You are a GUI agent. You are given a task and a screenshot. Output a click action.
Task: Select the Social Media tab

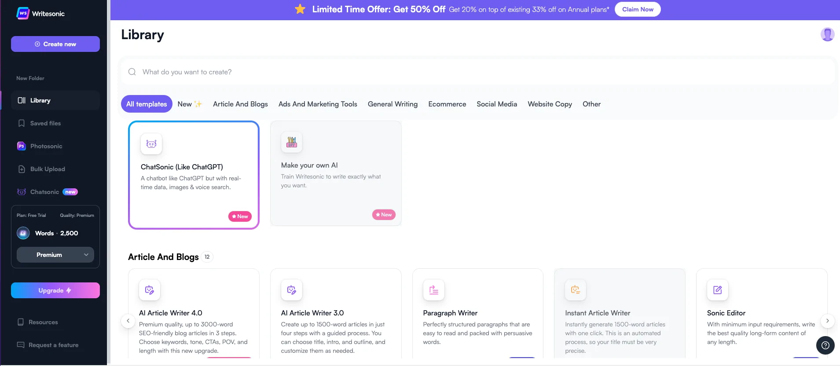[497, 104]
